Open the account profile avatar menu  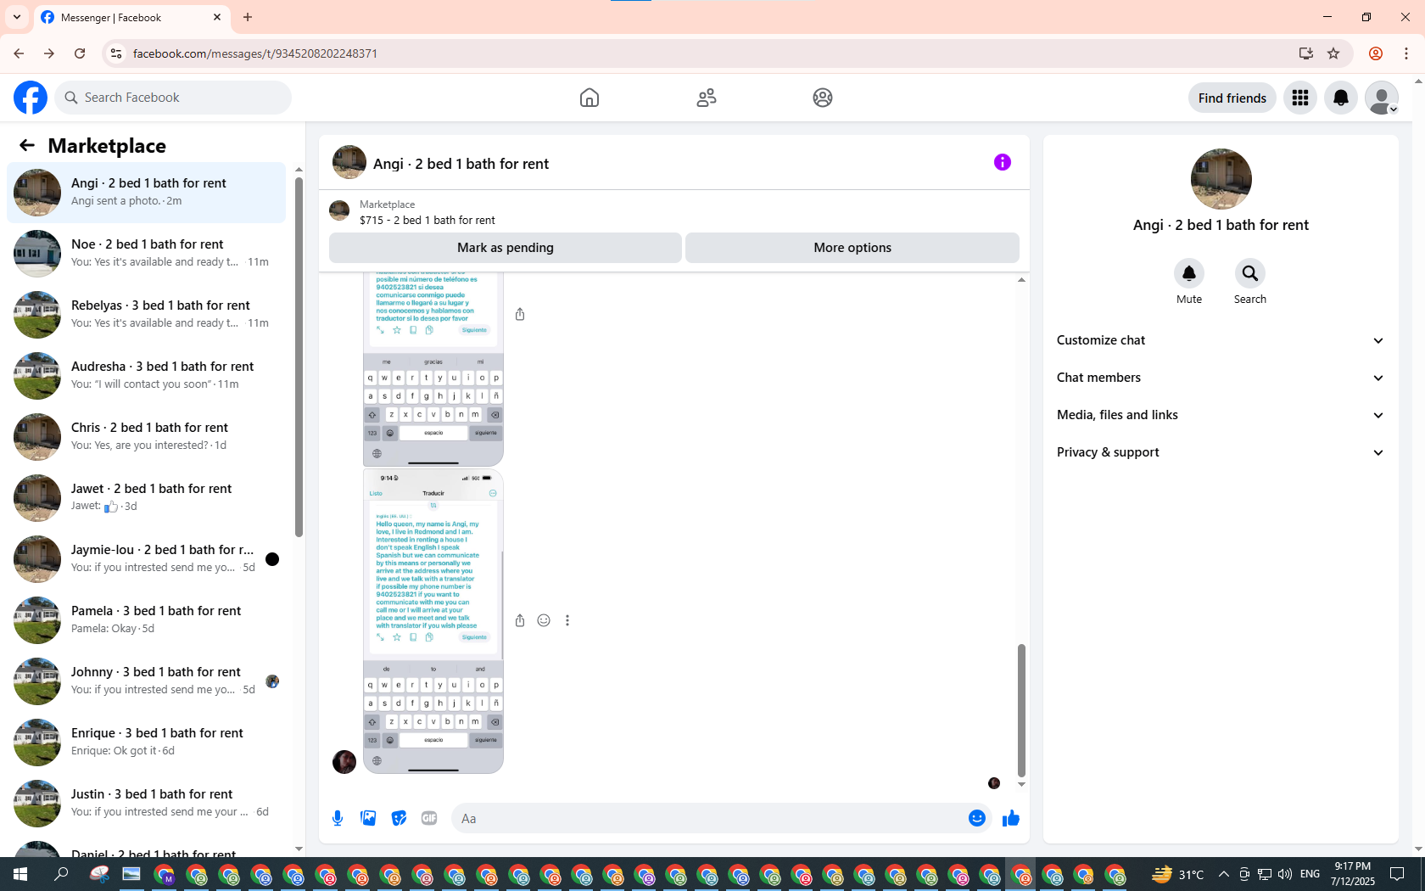[1382, 98]
